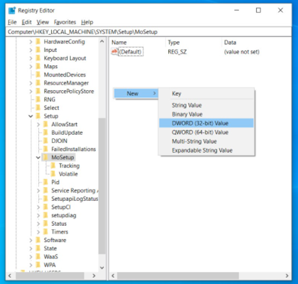
Task: Open the Help menu
Action: 87,22
